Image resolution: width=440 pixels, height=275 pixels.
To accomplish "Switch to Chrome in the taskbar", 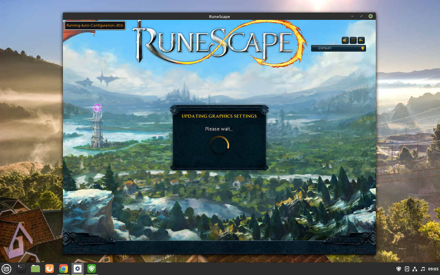I will click(63, 268).
